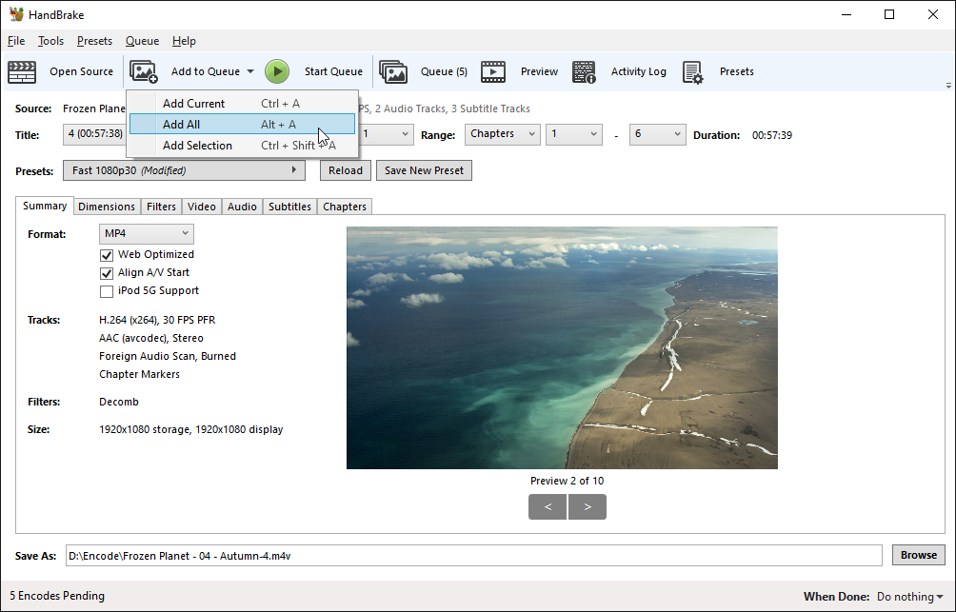Open the end chapter dropdown showing 6
956x612 pixels.
(657, 134)
